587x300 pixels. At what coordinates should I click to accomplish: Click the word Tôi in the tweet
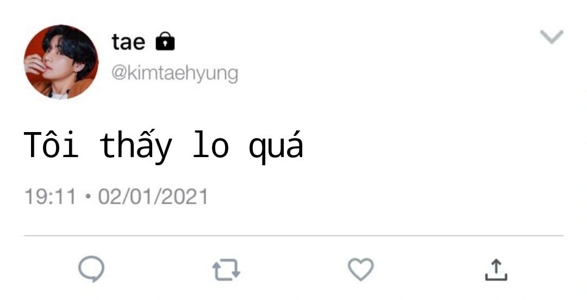coord(51,144)
